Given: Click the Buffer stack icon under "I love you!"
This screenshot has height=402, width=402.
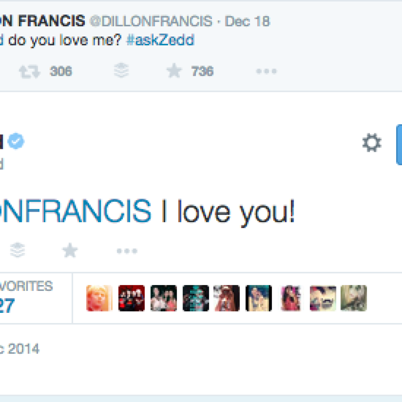Looking at the screenshot, I should (18, 250).
